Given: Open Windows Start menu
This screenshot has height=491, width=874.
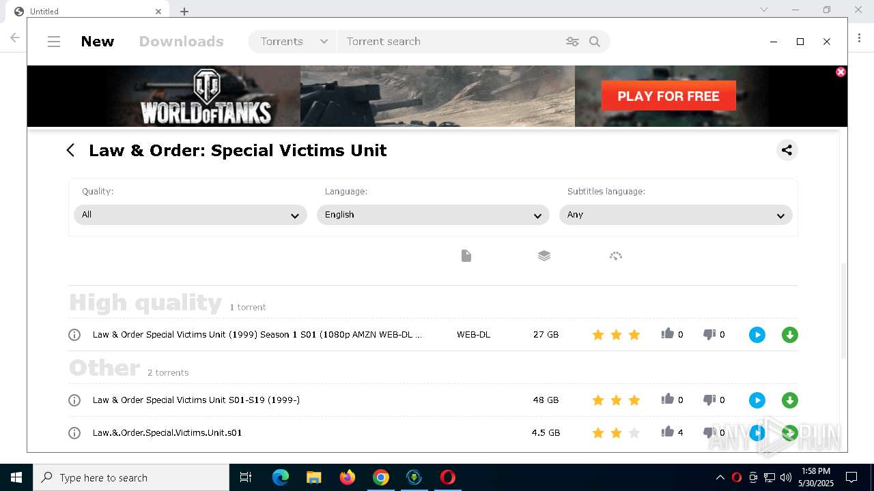Looking at the screenshot, I should (x=16, y=477).
